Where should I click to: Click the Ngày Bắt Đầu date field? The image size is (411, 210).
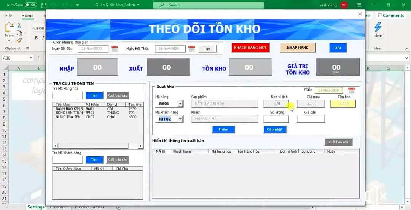point(93,49)
